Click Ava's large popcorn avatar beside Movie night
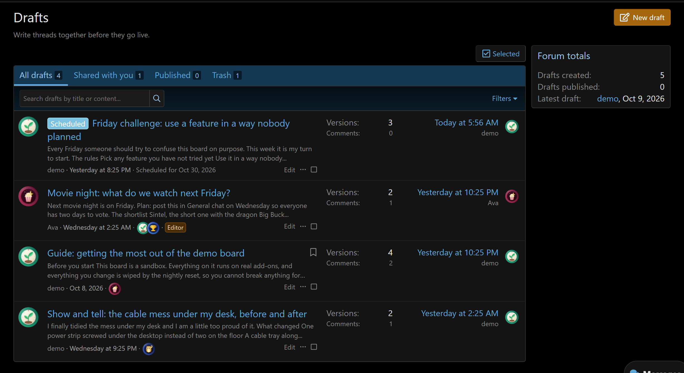The image size is (684, 373). [x=28, y=196]
